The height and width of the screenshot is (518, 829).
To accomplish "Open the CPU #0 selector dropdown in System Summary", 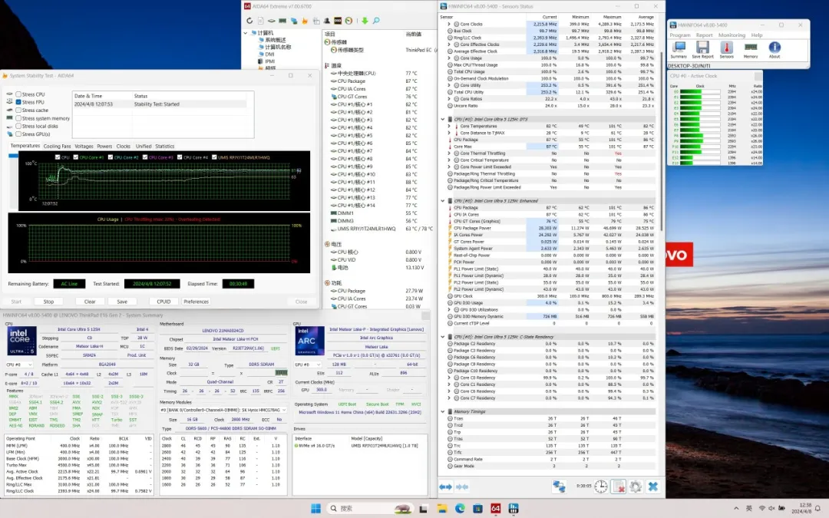I will pos(19,365).
